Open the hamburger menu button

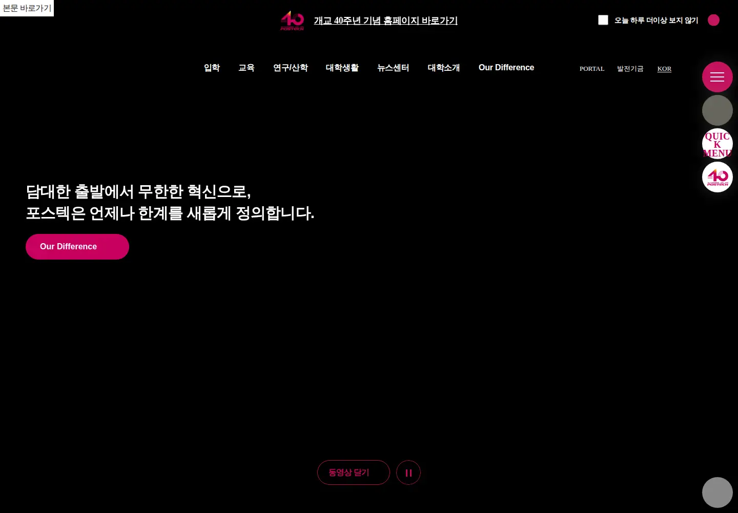[717, 77]
